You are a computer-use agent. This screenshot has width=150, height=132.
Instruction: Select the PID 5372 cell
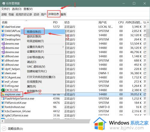pyautogui.click(x=56, y=27)
